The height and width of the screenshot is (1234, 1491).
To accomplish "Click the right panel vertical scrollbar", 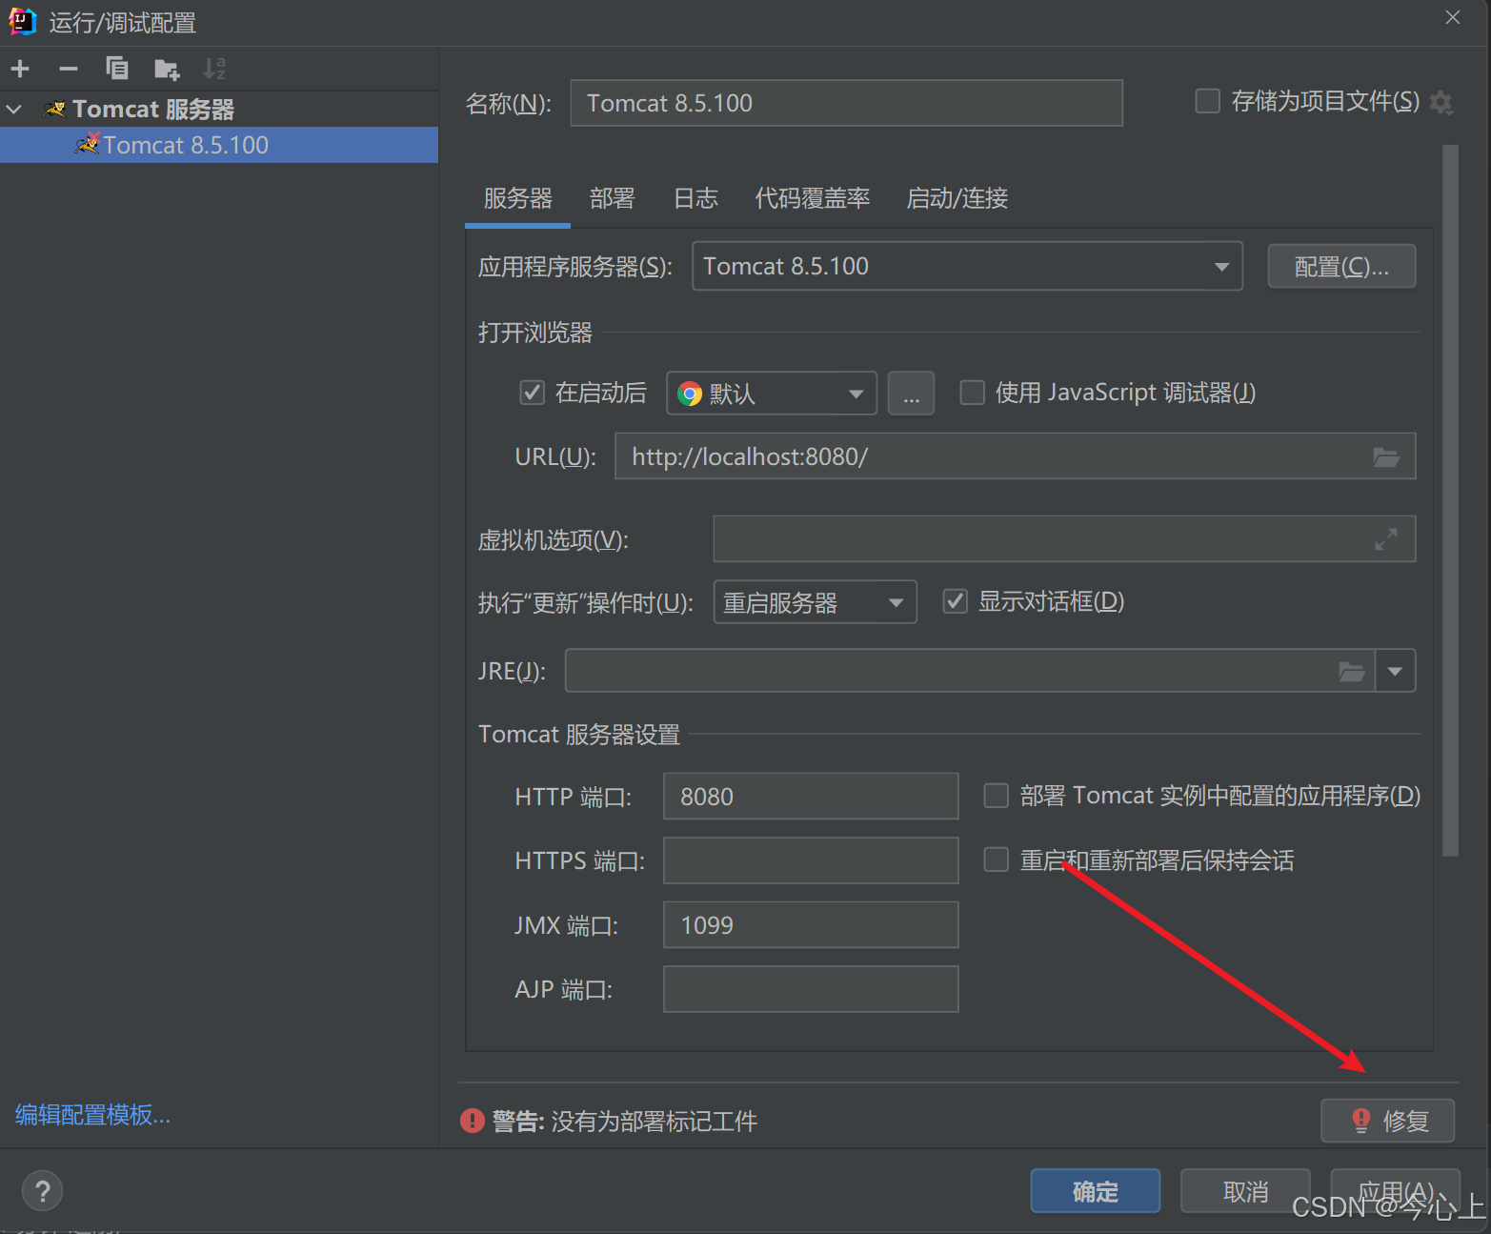I will (x=1450, y=500).
